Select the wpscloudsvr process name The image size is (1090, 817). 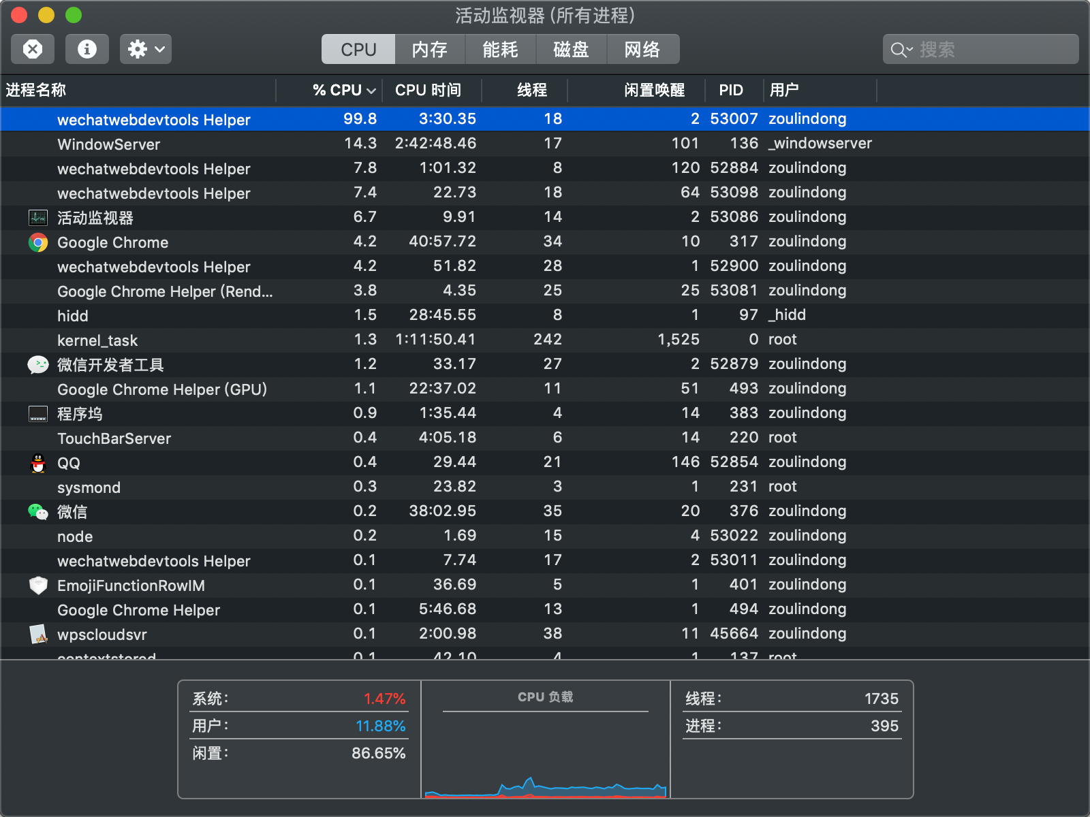(102, 635)
